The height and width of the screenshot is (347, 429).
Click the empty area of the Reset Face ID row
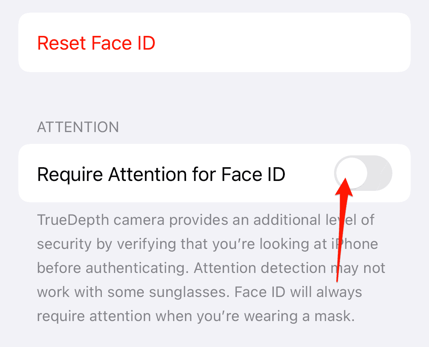pos(282,42)
